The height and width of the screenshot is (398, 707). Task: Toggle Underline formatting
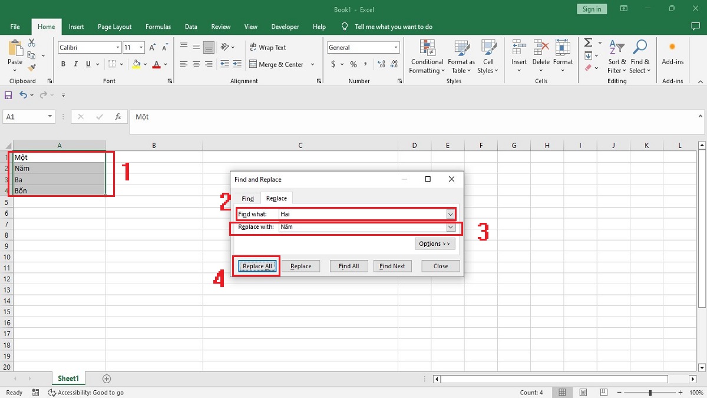88,64
